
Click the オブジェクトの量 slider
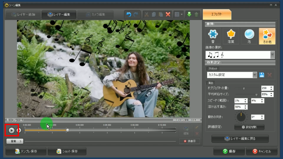click(244, 88)
